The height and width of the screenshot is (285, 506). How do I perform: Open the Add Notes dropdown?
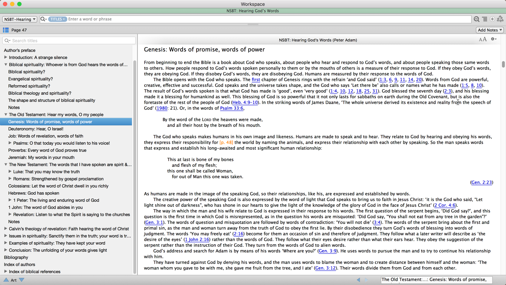click(490, 30)
